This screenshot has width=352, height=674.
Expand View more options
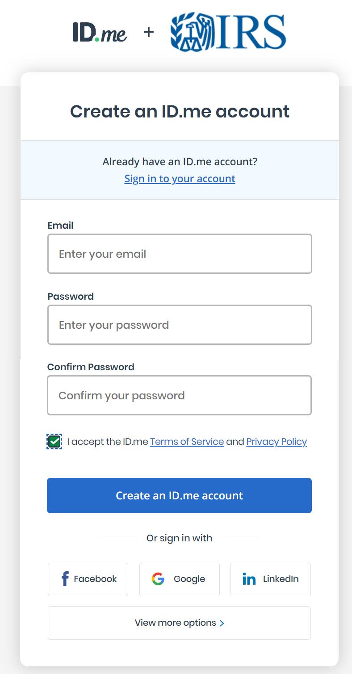click(179, 623)
